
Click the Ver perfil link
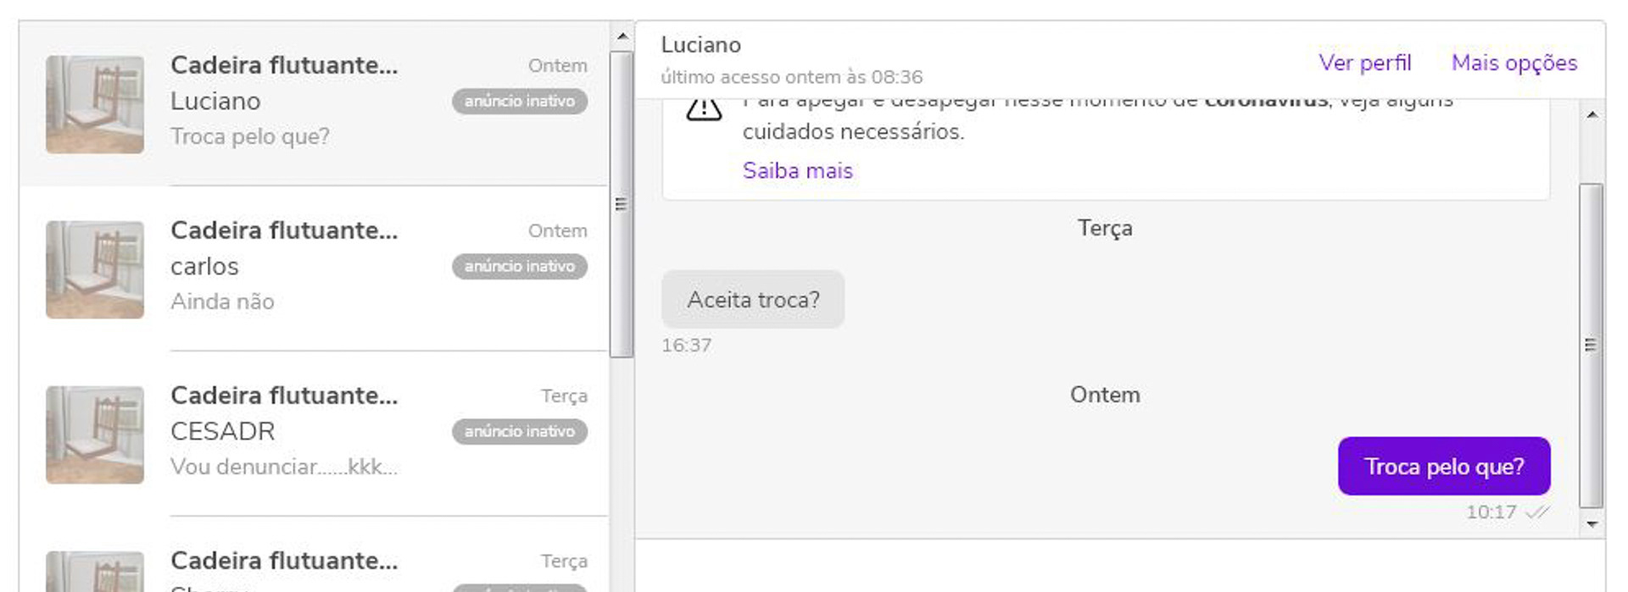[x=1364, y=63]
